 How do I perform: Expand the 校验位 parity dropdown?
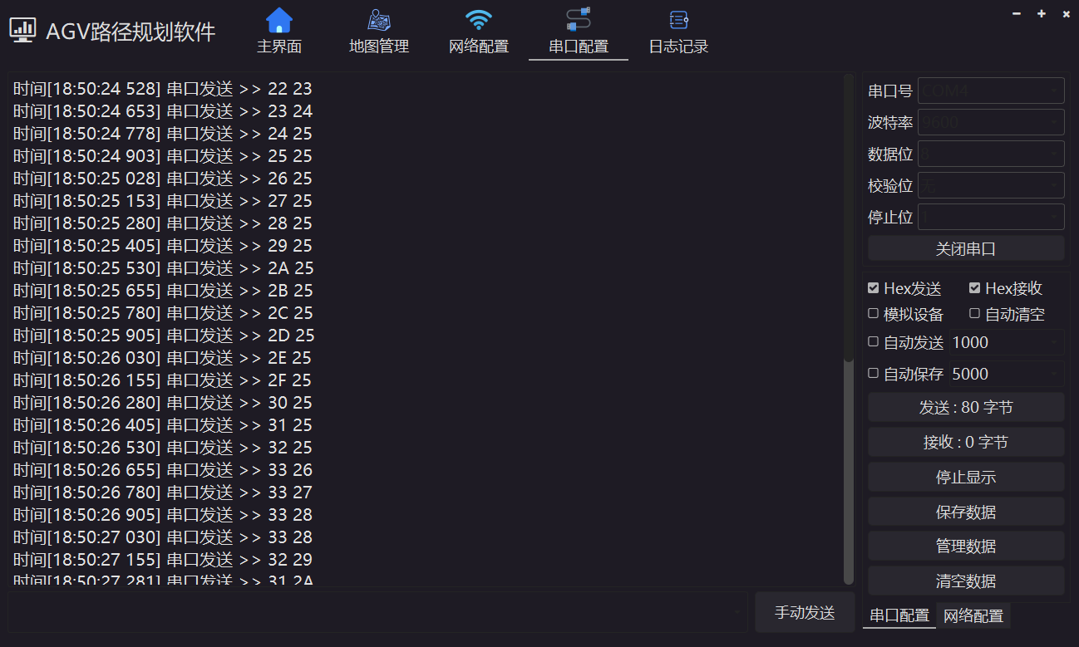[991, 185]
